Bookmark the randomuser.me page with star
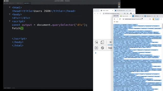The width and height of the screenshot is (163, 91). coord(150,19)
